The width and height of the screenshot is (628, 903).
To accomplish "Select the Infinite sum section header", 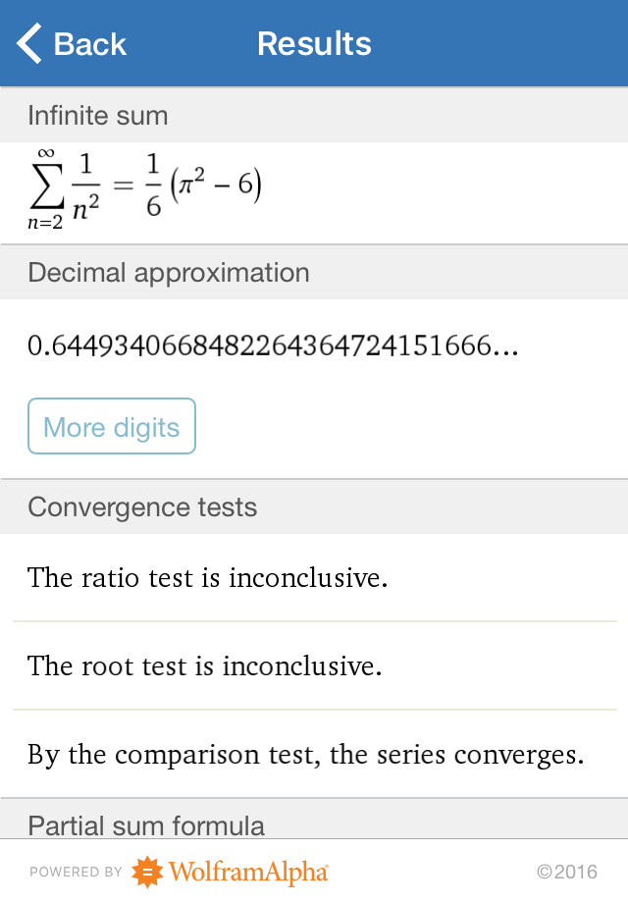I will (x=98, y=116).
